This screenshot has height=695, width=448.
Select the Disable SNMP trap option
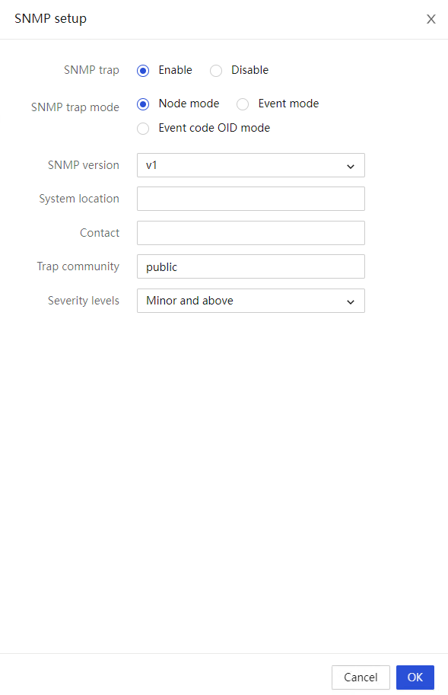[216, 71]
